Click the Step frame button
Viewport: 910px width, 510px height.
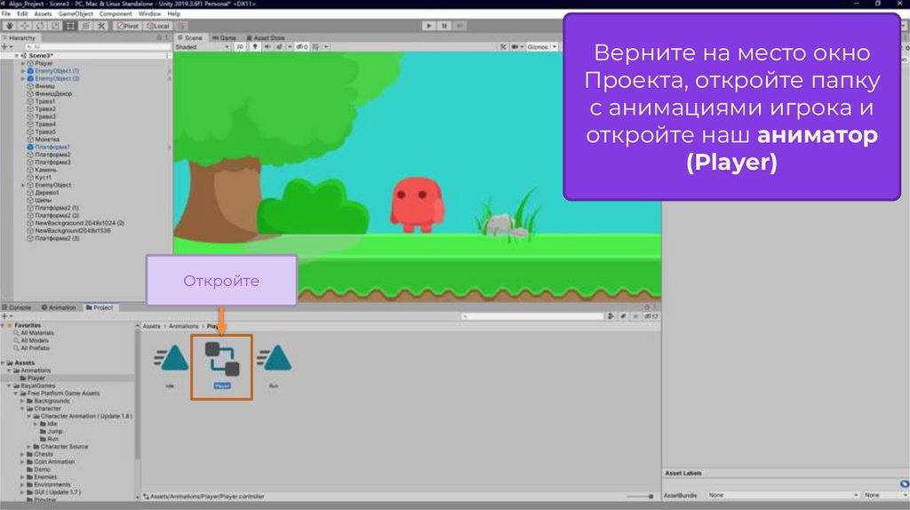pos(459,26)
